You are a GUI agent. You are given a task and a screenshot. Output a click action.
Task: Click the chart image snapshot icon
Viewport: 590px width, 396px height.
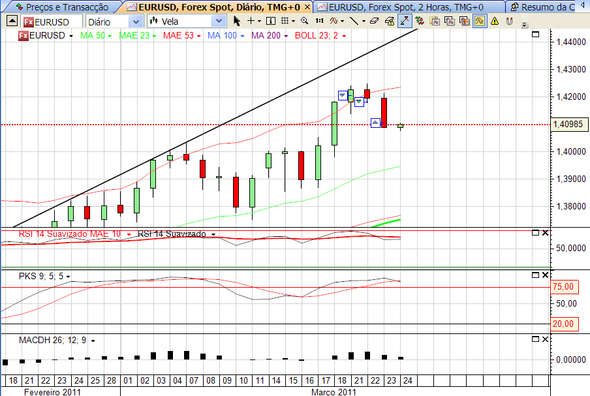(x=465, y=21)
